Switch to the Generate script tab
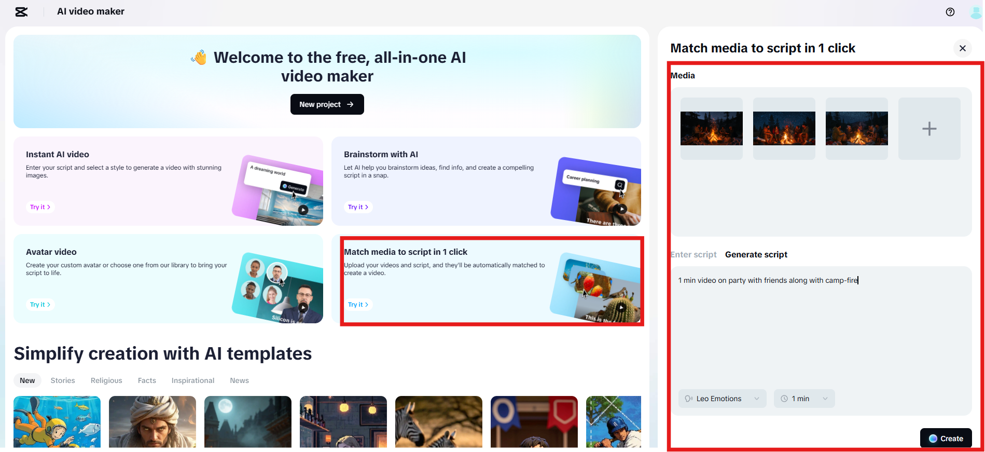The width and height of the screenshot is (985, 452). click(x=756, y=254)
